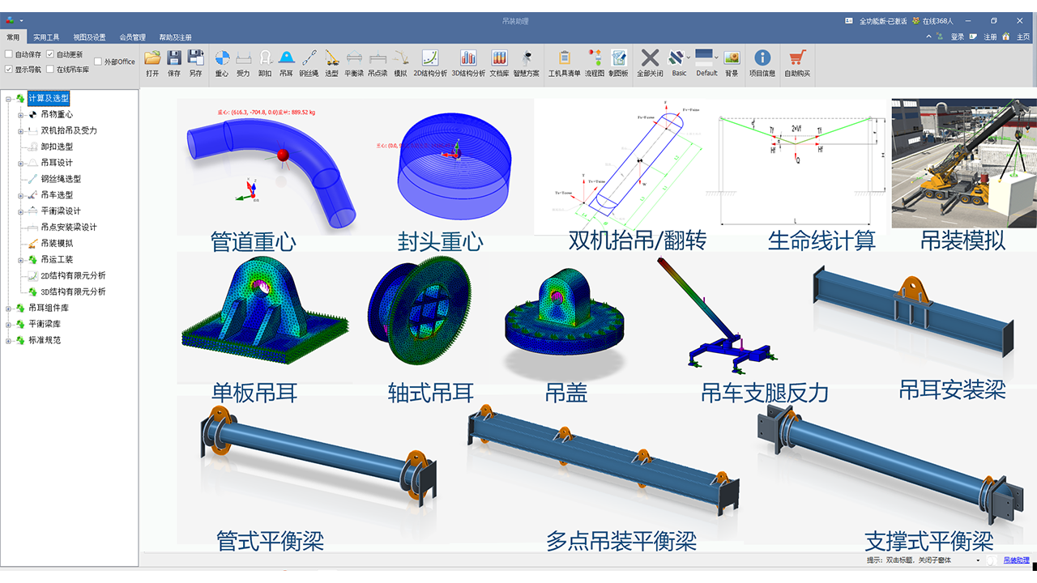This screenshot has width=1037, height=583.
Task: Open the Default style dropdown arrow
Action: [716, 57]
